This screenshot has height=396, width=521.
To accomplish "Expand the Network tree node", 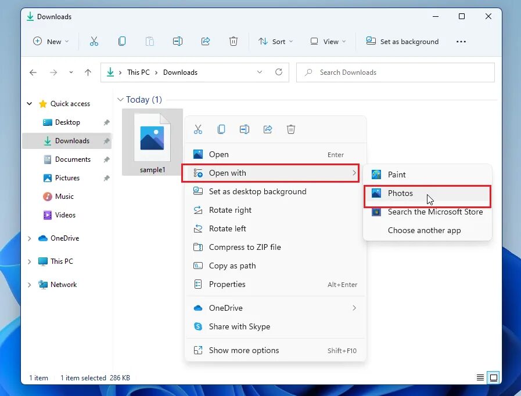I will tap(29, 285).
